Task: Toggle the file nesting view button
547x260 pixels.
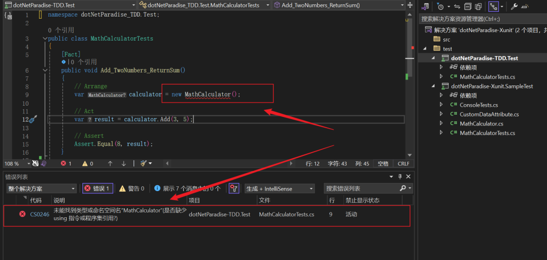Action: pyautogui.click(x=493, y=6)
